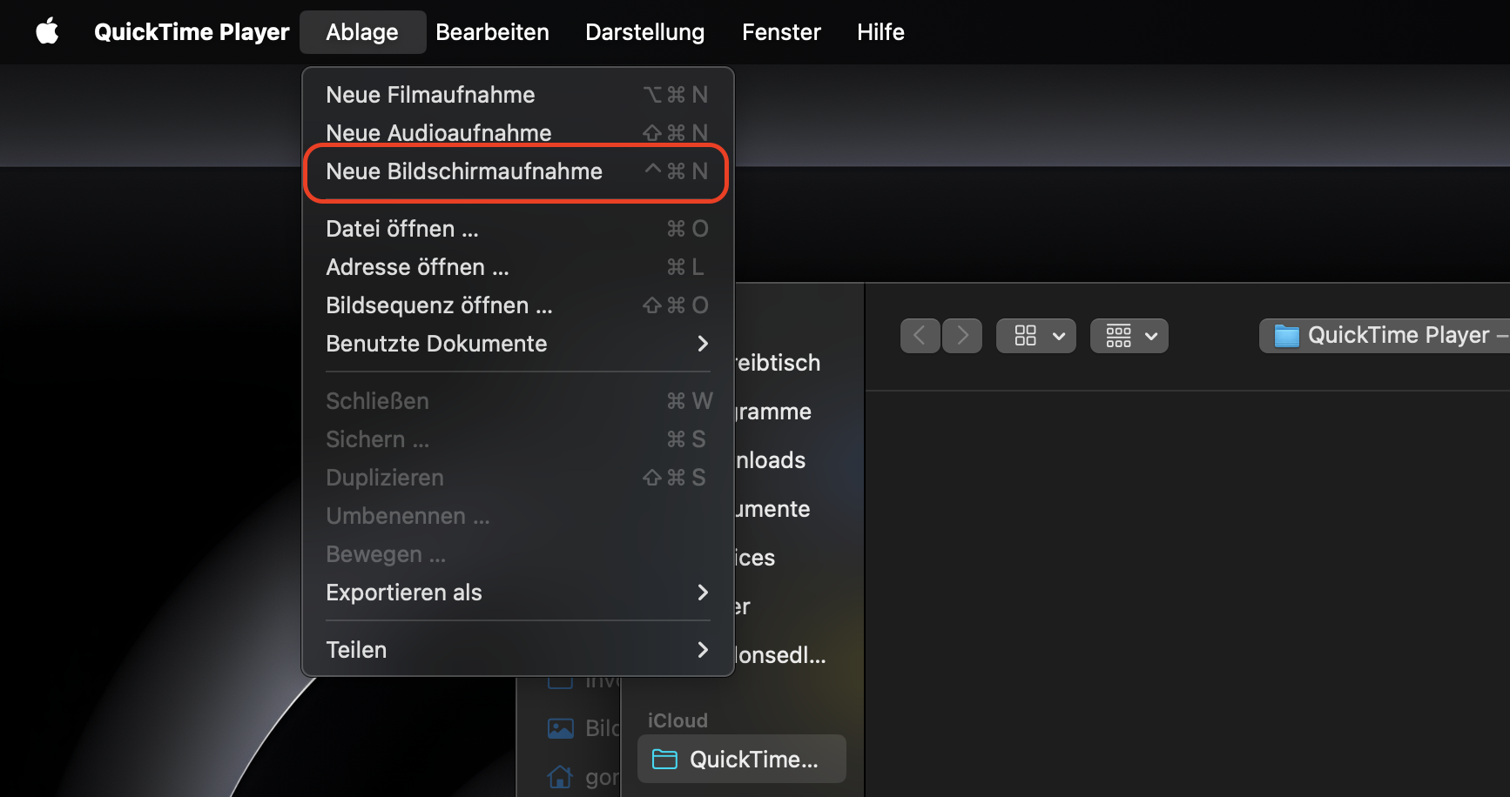The width and height of the screenshot is (1510, 797).
Task: Click the sidebar item ending in 'umente'
Action: click(772, 509)
